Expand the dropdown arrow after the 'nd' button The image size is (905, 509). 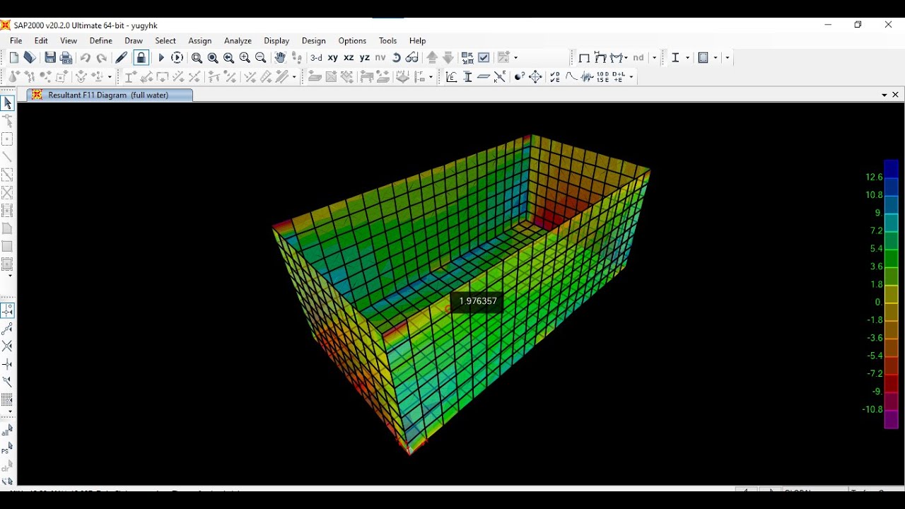point(654,58)
